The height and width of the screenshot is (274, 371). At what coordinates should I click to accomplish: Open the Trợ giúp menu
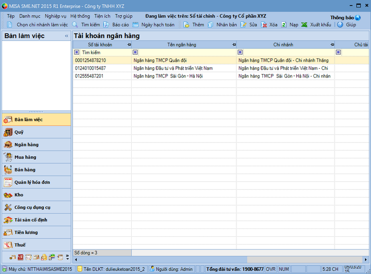click(x=124, y=16)
